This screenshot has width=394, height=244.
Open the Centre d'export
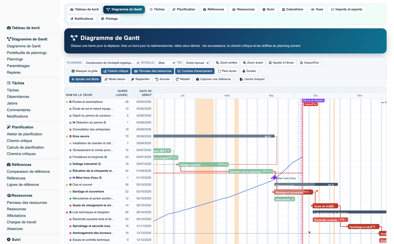tap(252, 79)
